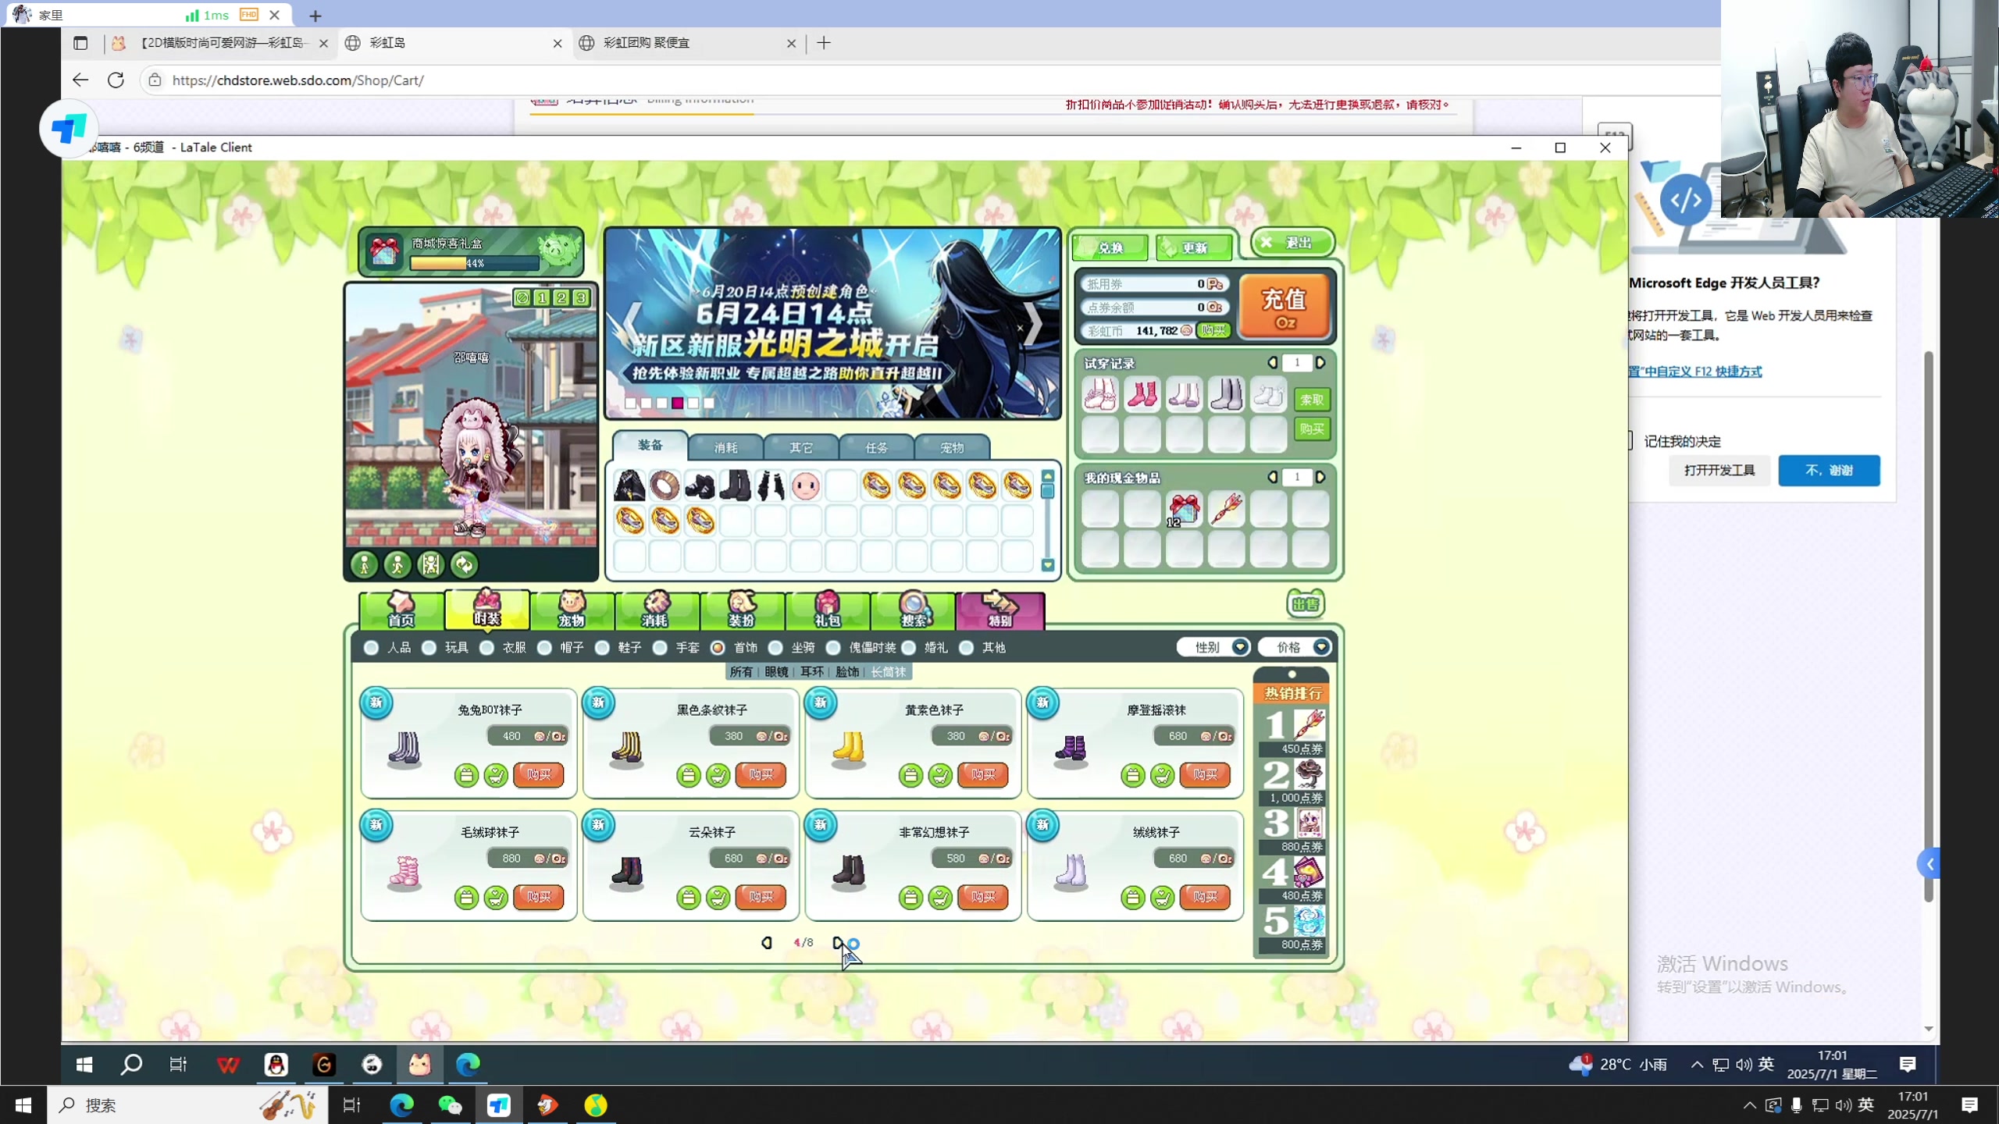Click 不, 谢谢 in Edge dev tools prompt

(1829, 470)
